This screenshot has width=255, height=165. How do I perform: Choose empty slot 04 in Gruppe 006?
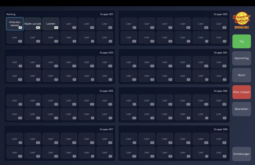click(183, 100)
